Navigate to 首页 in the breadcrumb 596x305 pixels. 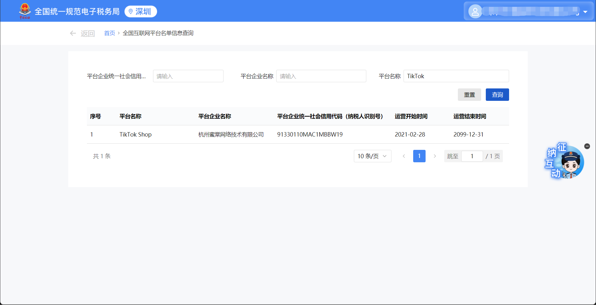pos(109,33)
